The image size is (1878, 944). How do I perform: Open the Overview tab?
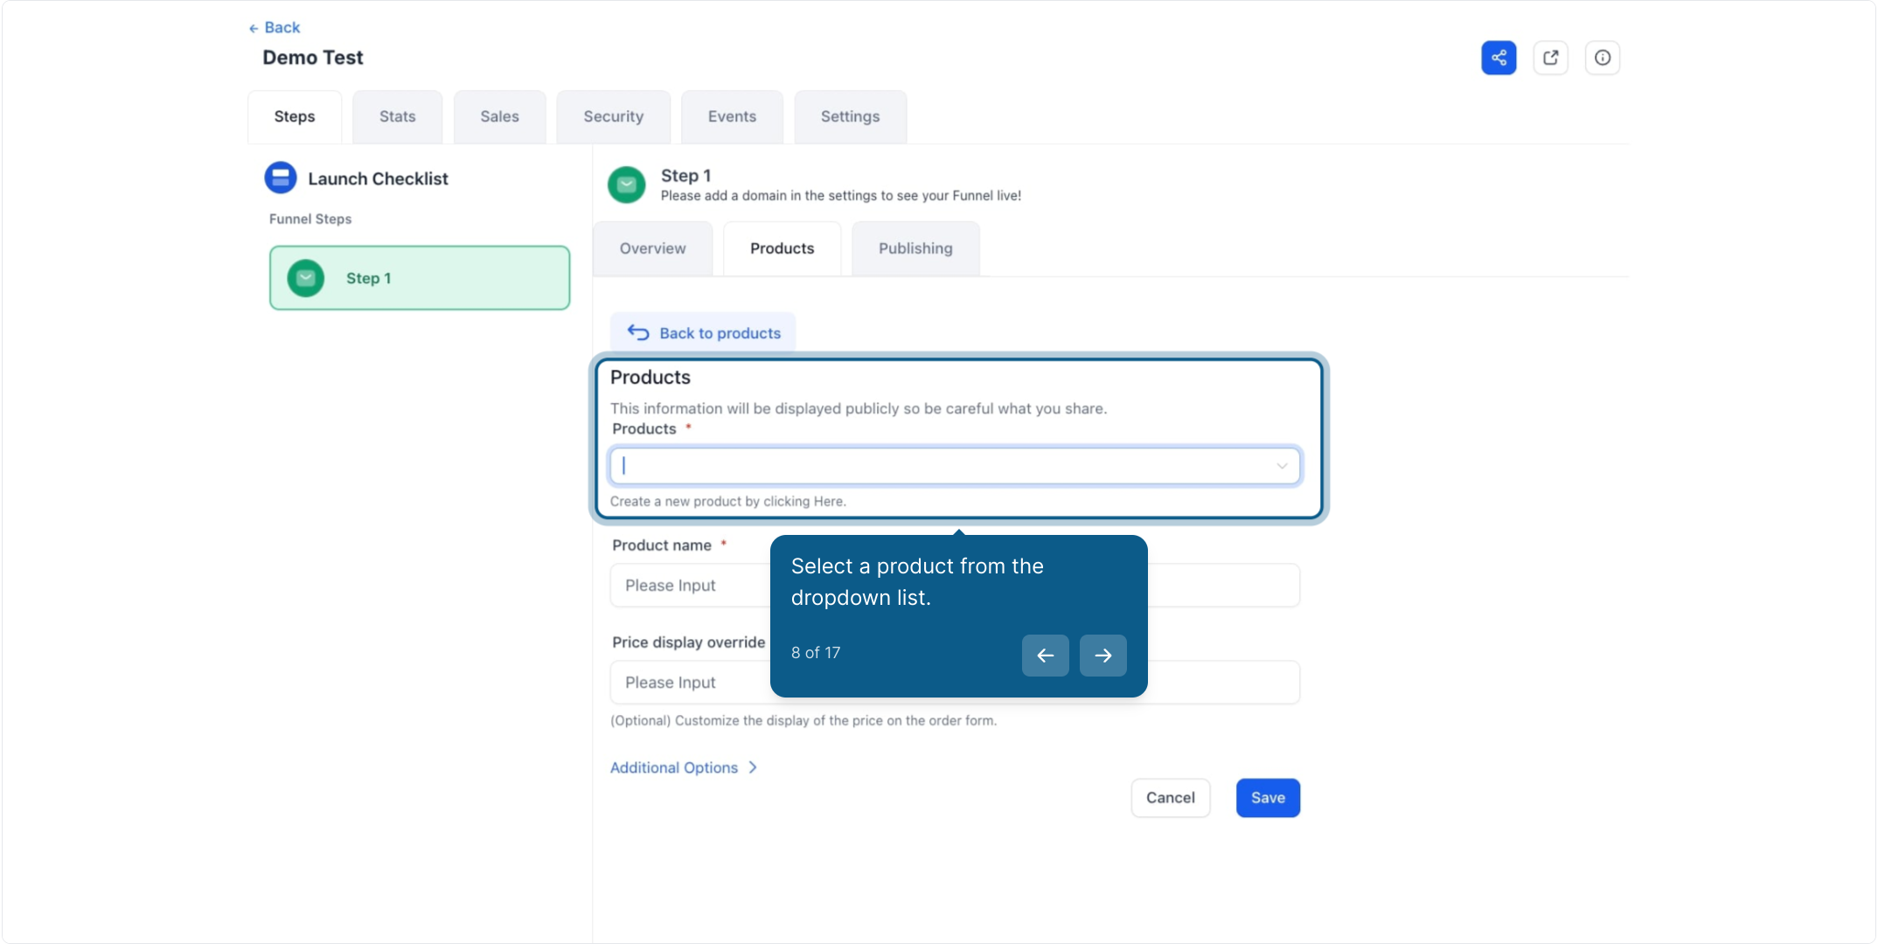653,248
